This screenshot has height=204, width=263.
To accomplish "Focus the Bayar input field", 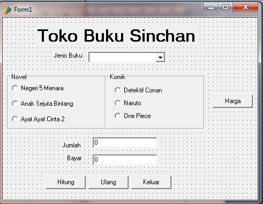I will coord(125,160).
